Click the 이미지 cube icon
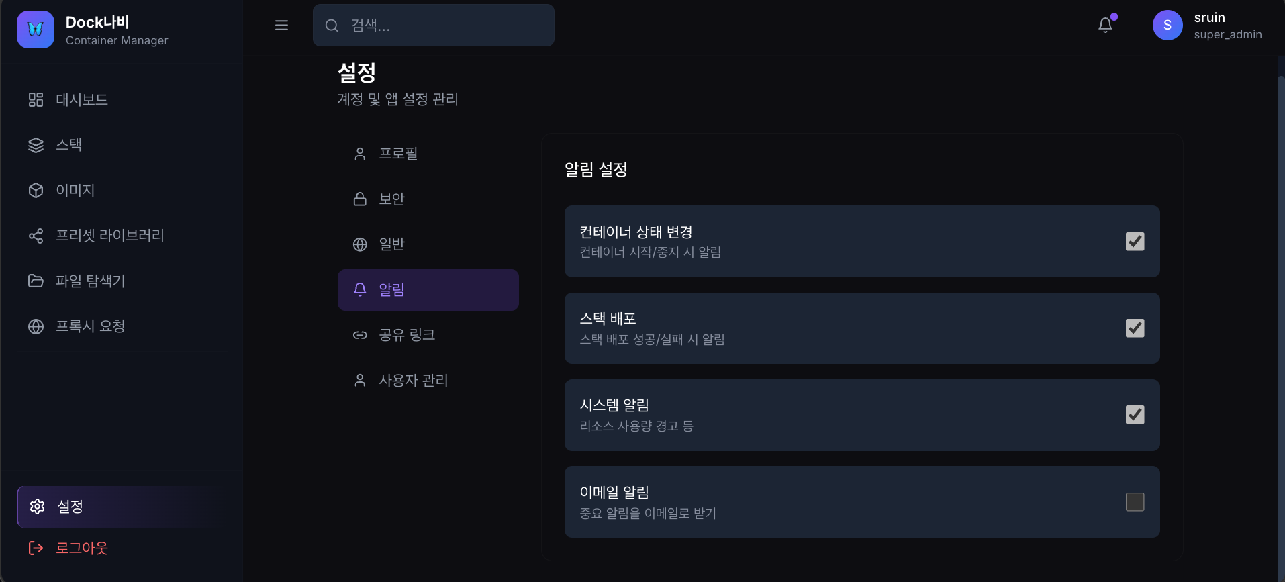 (x=36, y=190)
